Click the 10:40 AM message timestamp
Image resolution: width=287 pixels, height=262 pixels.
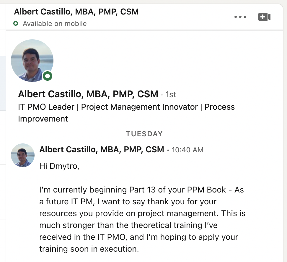(187, 150)
